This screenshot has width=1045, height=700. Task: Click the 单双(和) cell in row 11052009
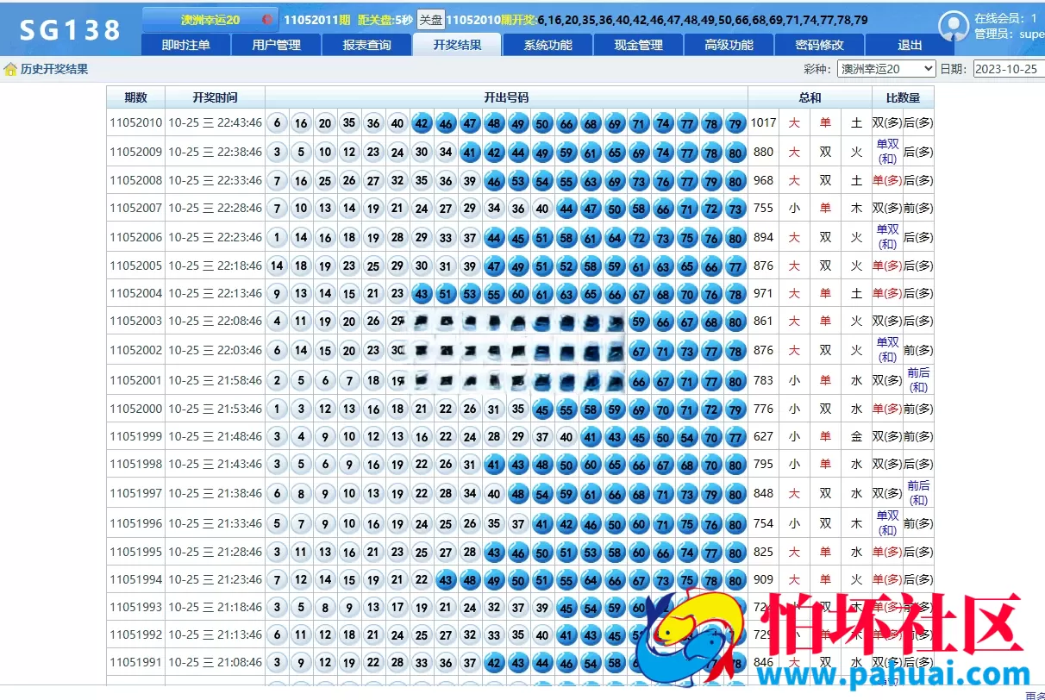click(887, 152)
